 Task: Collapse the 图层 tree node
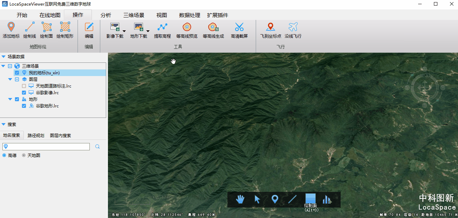pyautogui.click(x=10, y=79)
